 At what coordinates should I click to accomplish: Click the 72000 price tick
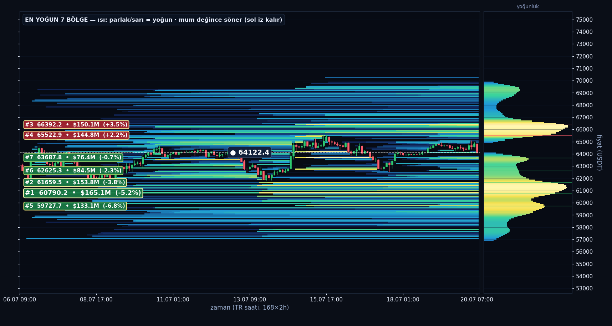[x=585, y=56]
